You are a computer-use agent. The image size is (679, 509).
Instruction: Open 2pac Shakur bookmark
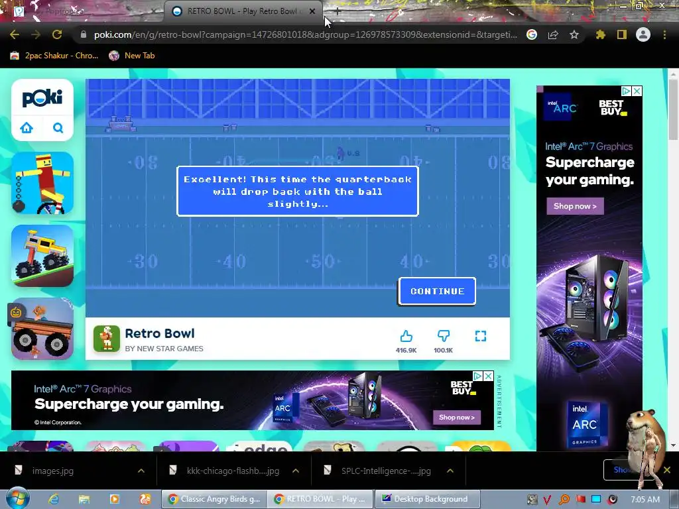tap(54, 56)
